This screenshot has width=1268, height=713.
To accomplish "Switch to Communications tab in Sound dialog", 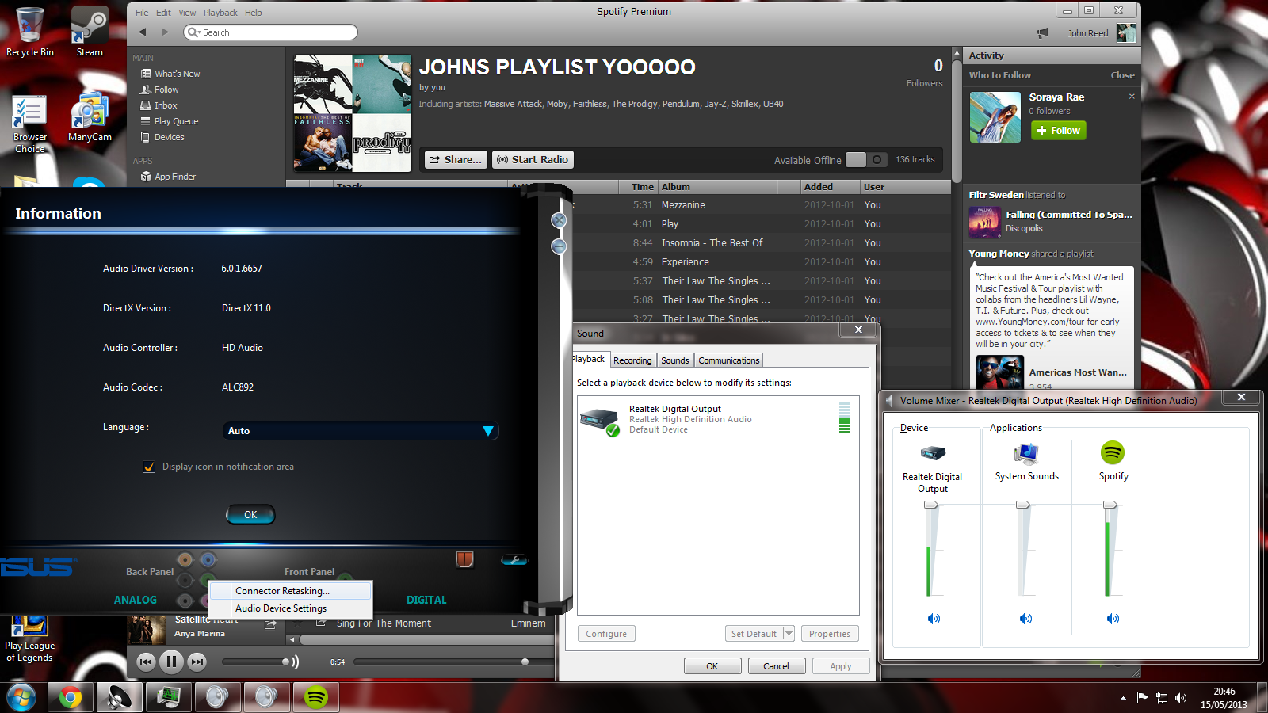I will click(x=729, y=360).
